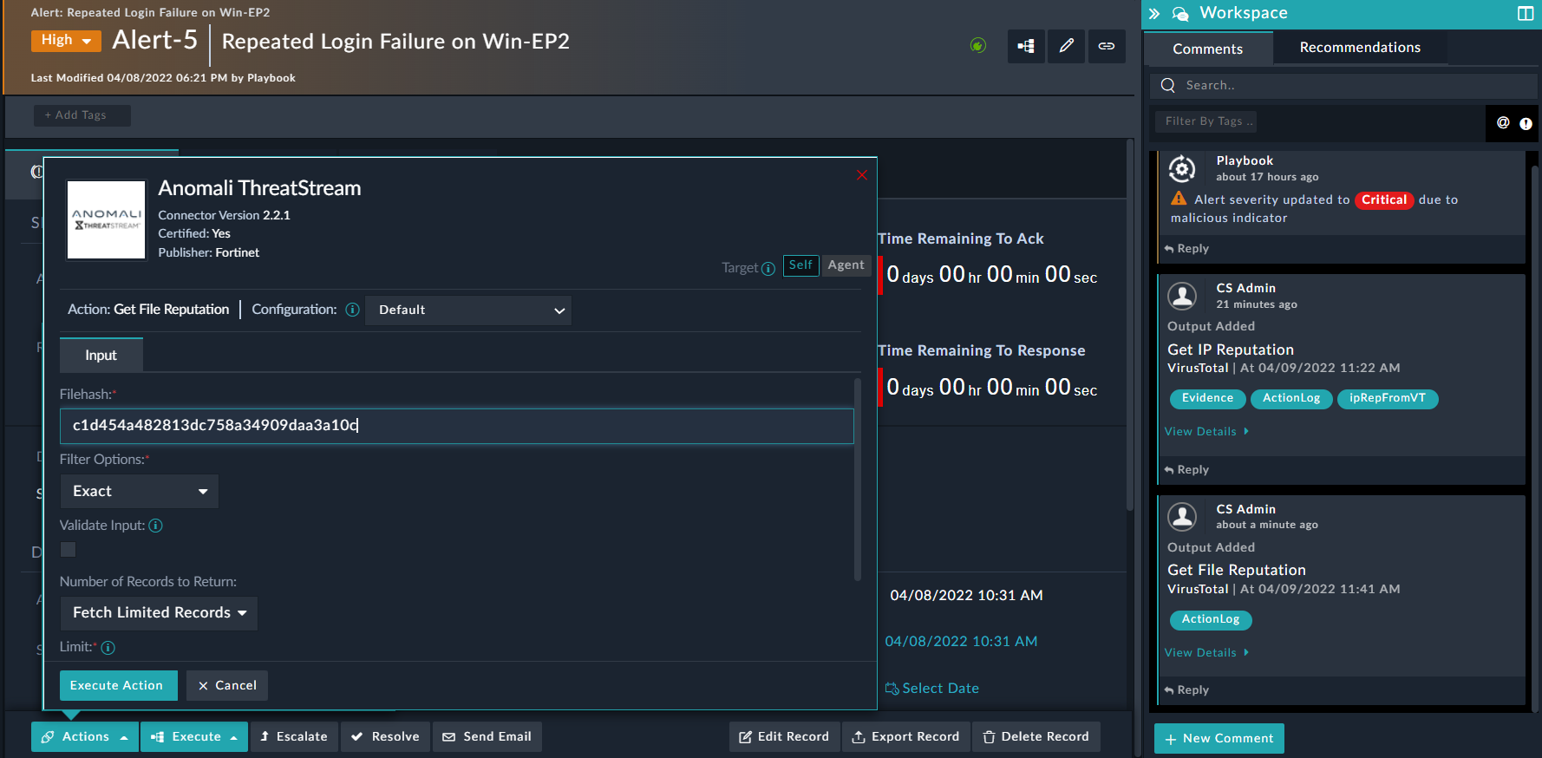The image size is (1542, 758).
Task: Click the 04/08/2022 10:31 AM link
Action: [x=961, y=642]
